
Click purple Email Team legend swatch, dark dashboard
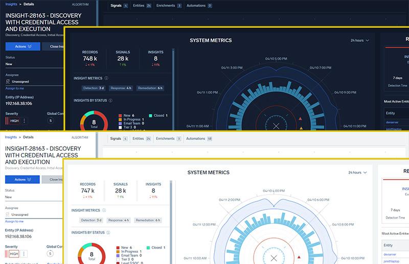pyautogui.click(x=120, y=123)
